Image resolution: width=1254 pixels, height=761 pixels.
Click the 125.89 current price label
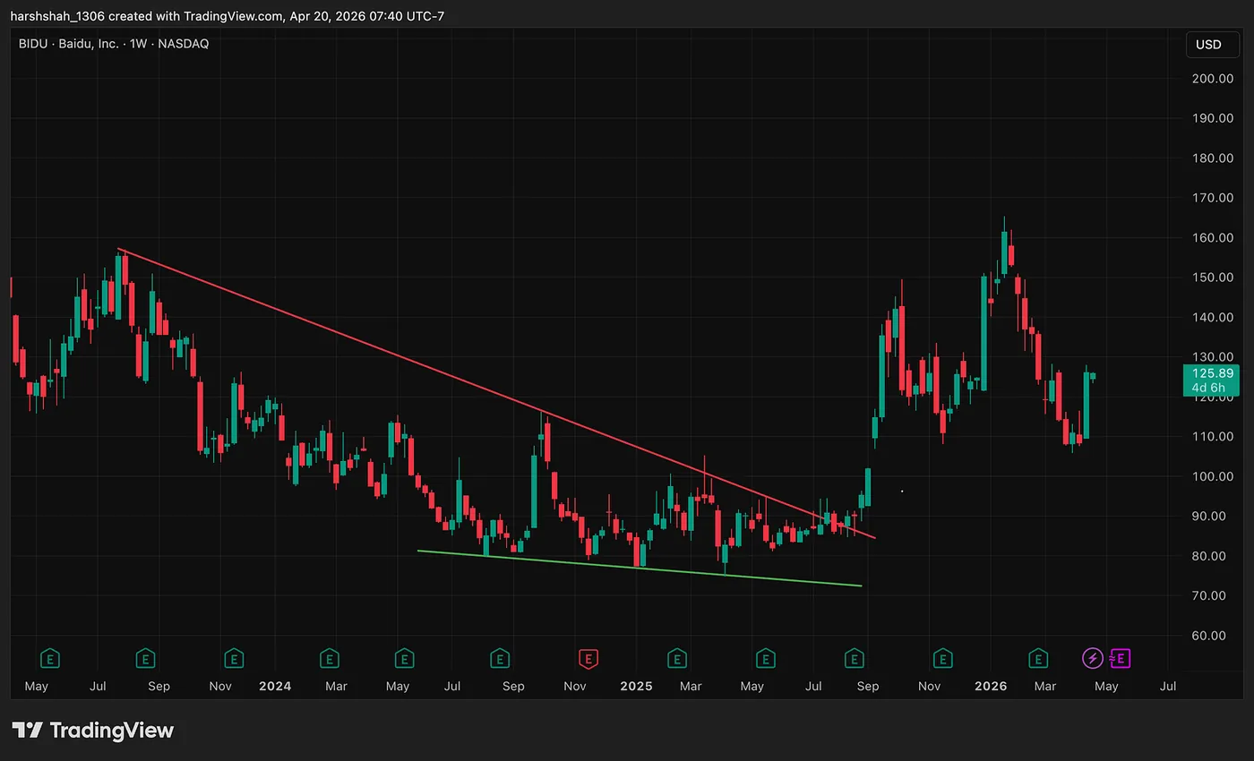pyautogui.click(x=1211, y=373)
